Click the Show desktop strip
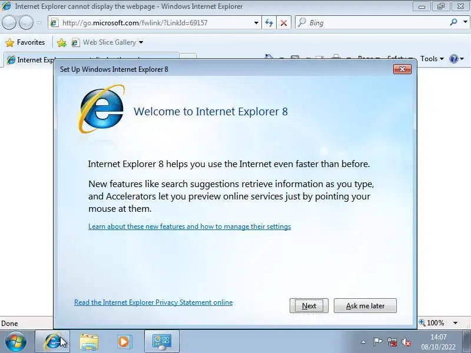471x353 pixels. [x=467, y=342]
